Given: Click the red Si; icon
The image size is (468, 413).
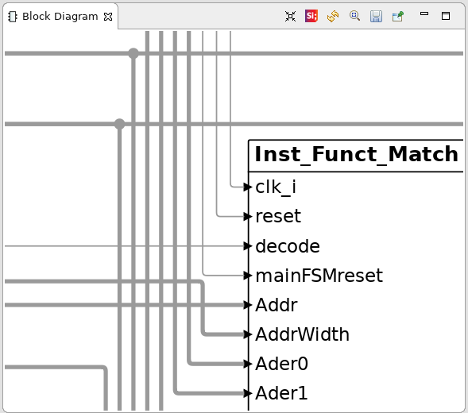Looking at the screenshot, I should click(311, 16).
